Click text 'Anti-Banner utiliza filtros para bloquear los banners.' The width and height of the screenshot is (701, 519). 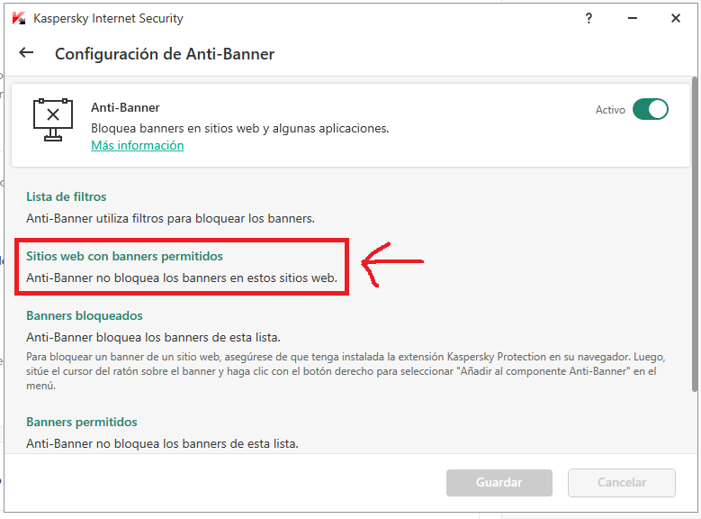pyautogui.click(x=170, y=219)
